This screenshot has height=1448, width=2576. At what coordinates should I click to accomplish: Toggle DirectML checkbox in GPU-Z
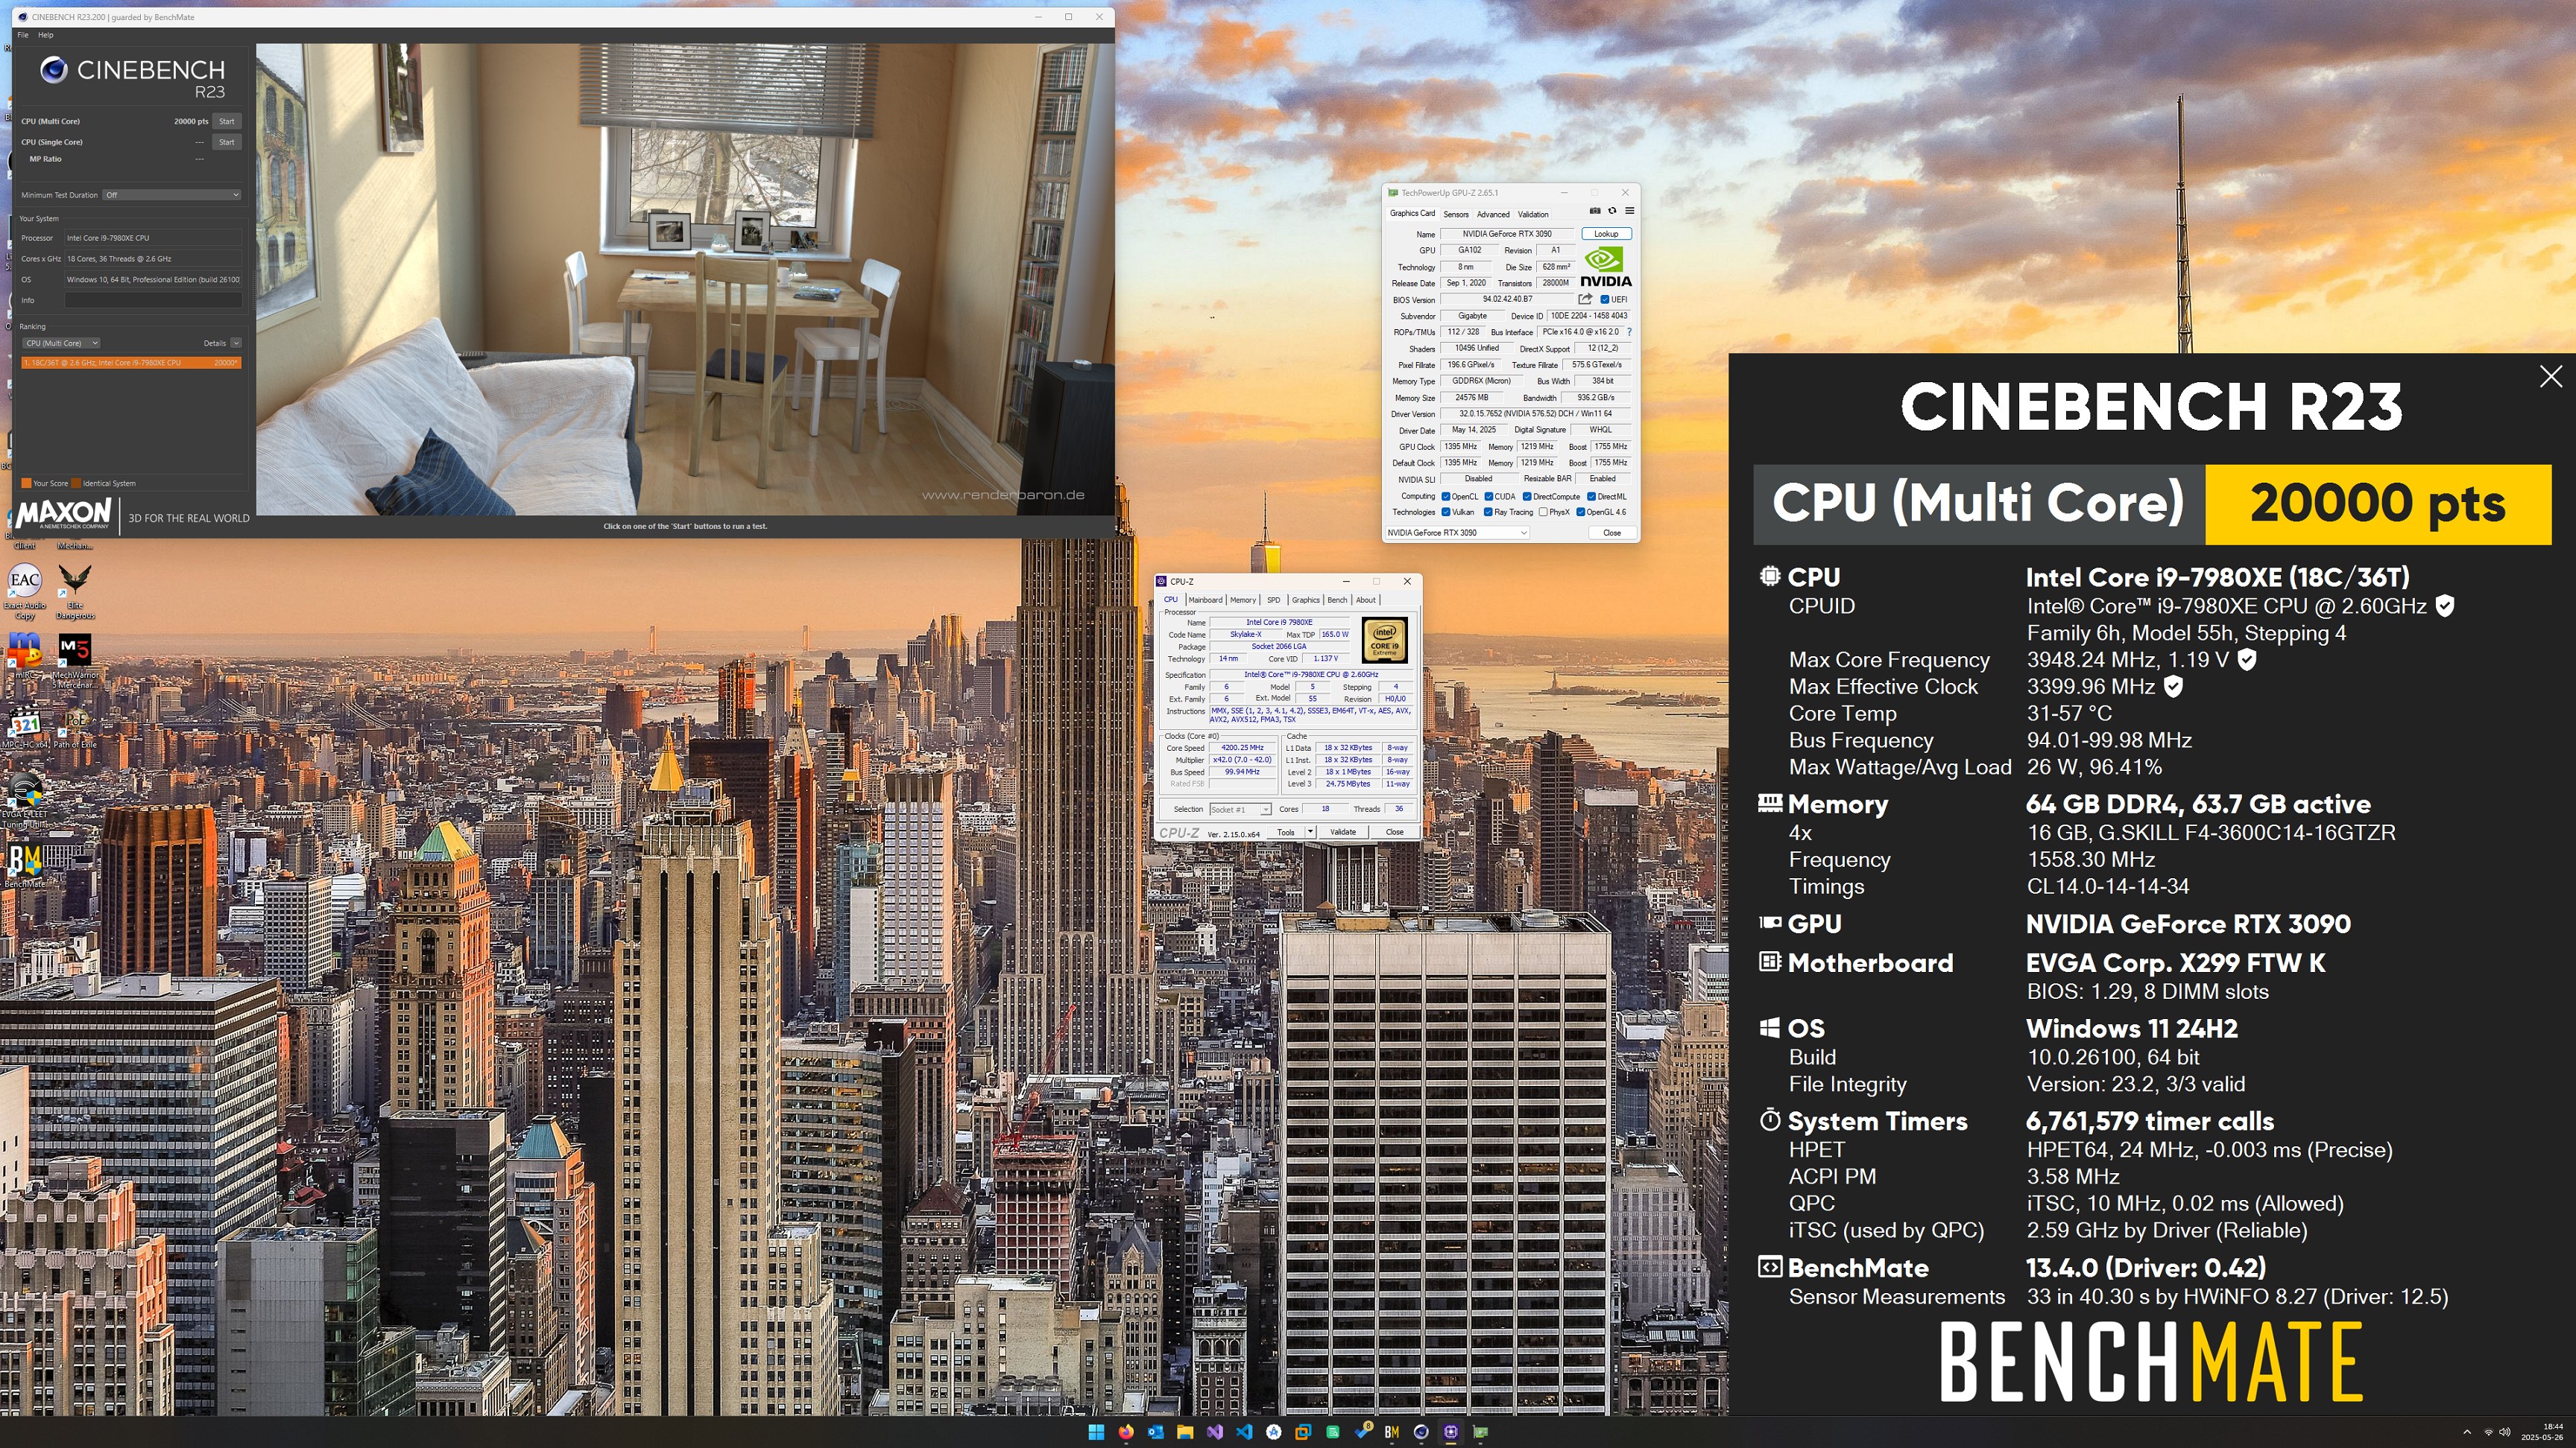[x=1592, y=497]
